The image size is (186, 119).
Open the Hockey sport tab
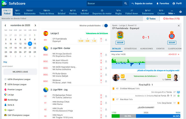click(x=73, y=12)
